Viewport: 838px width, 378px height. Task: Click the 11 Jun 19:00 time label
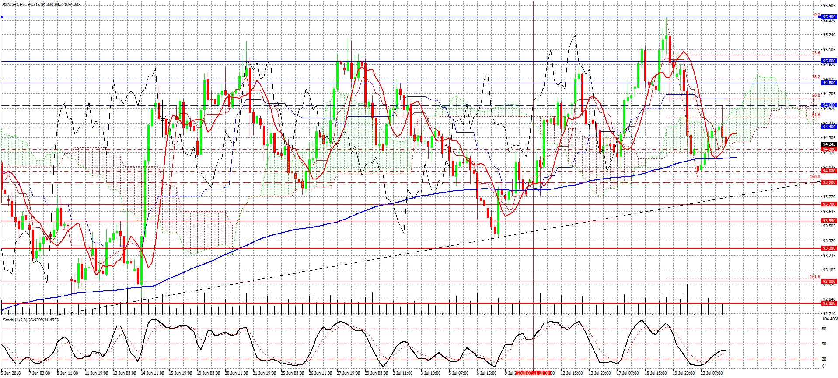[96, 373]
